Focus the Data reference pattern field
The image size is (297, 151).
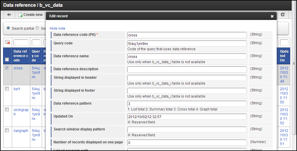187,104
